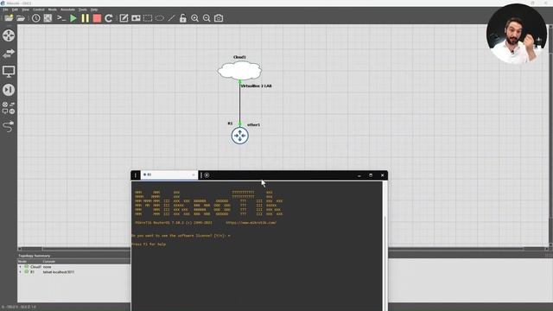Toggle the lock items padlock icon
This screenshot has height=311, width=553.
pyautogui.click(x=182, y=18)
